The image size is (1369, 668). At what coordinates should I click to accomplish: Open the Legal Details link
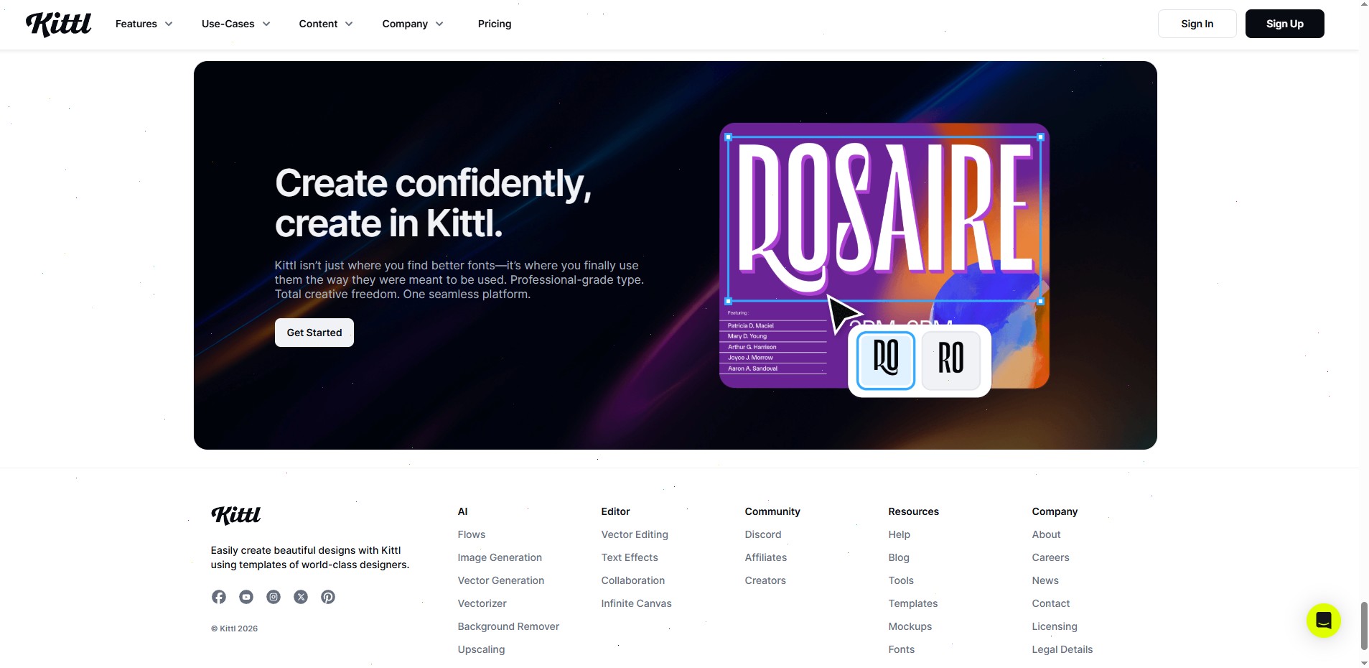[1062, 649]
